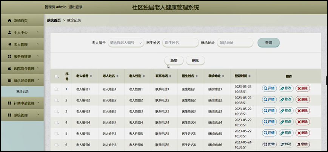Click the 新增 button
Screen dimensions: 328x152
coord(174,61)
